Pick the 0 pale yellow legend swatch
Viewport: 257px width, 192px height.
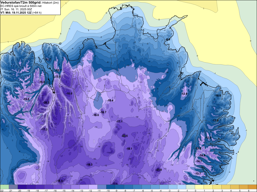199,187
